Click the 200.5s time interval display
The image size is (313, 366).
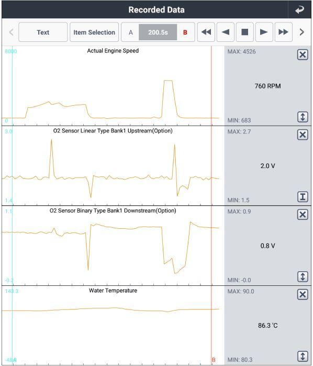pos(158,32)
